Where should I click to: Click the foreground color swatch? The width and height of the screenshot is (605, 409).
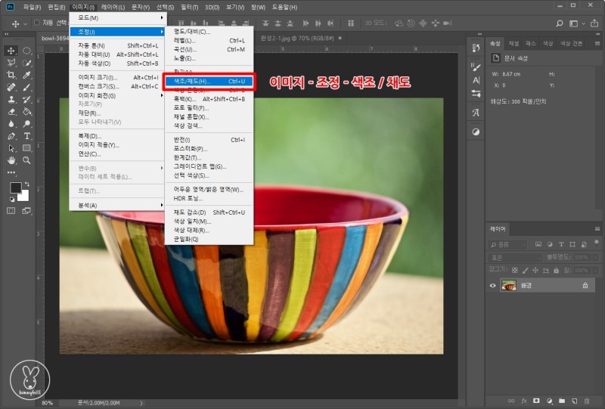tap(16, 188)
